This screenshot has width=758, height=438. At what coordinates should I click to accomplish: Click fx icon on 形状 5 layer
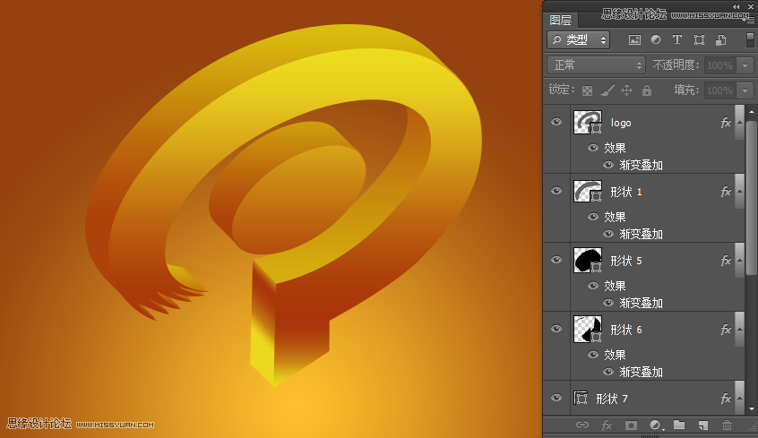click(725, 261)
